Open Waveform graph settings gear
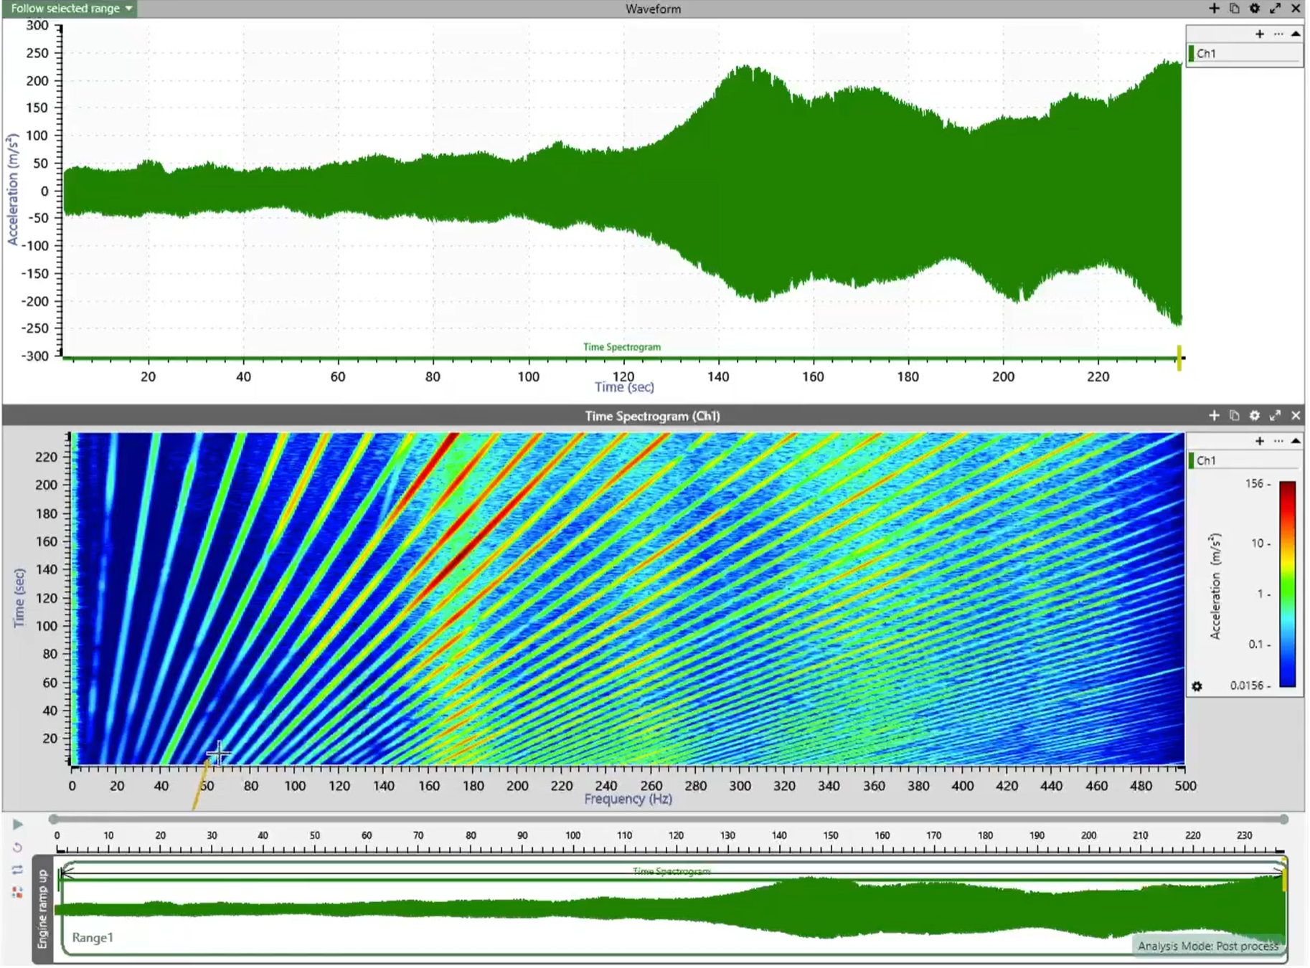 [1254, 9]
